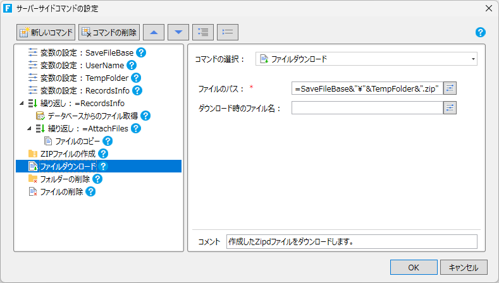Click the formula picker beside the download file name field

tap(450, 108)
